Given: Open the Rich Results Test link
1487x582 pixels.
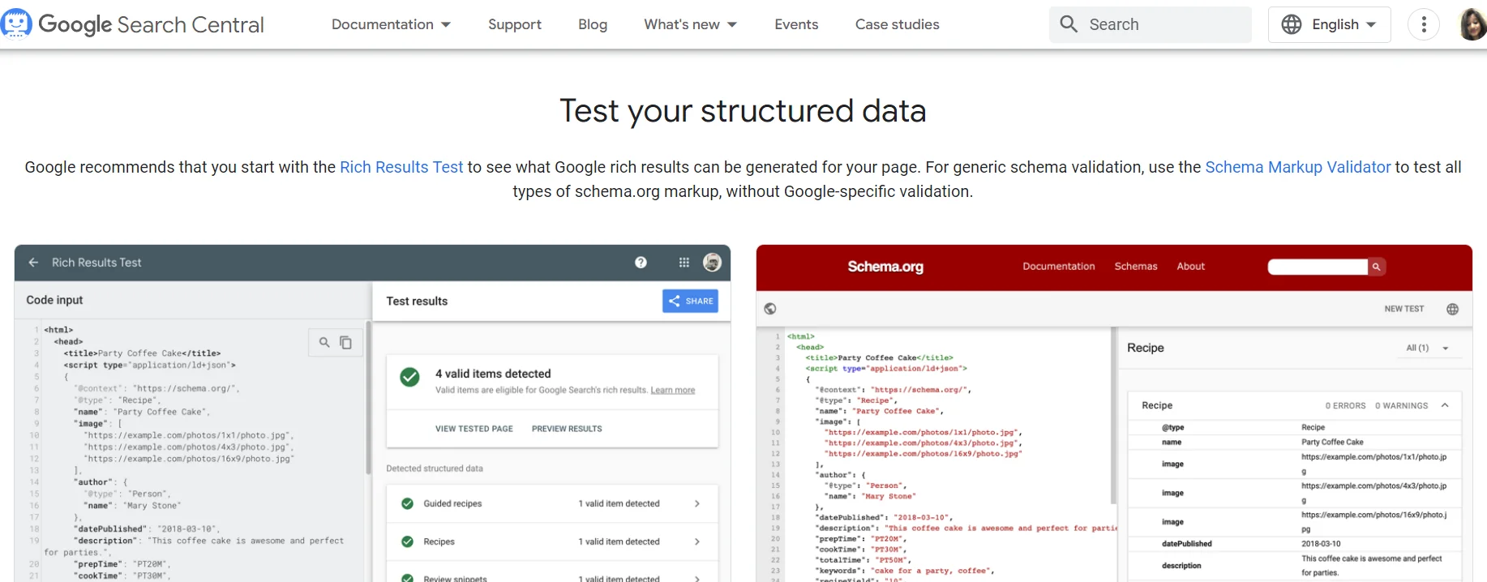Looking at the screenshot, I should point(401,167).
